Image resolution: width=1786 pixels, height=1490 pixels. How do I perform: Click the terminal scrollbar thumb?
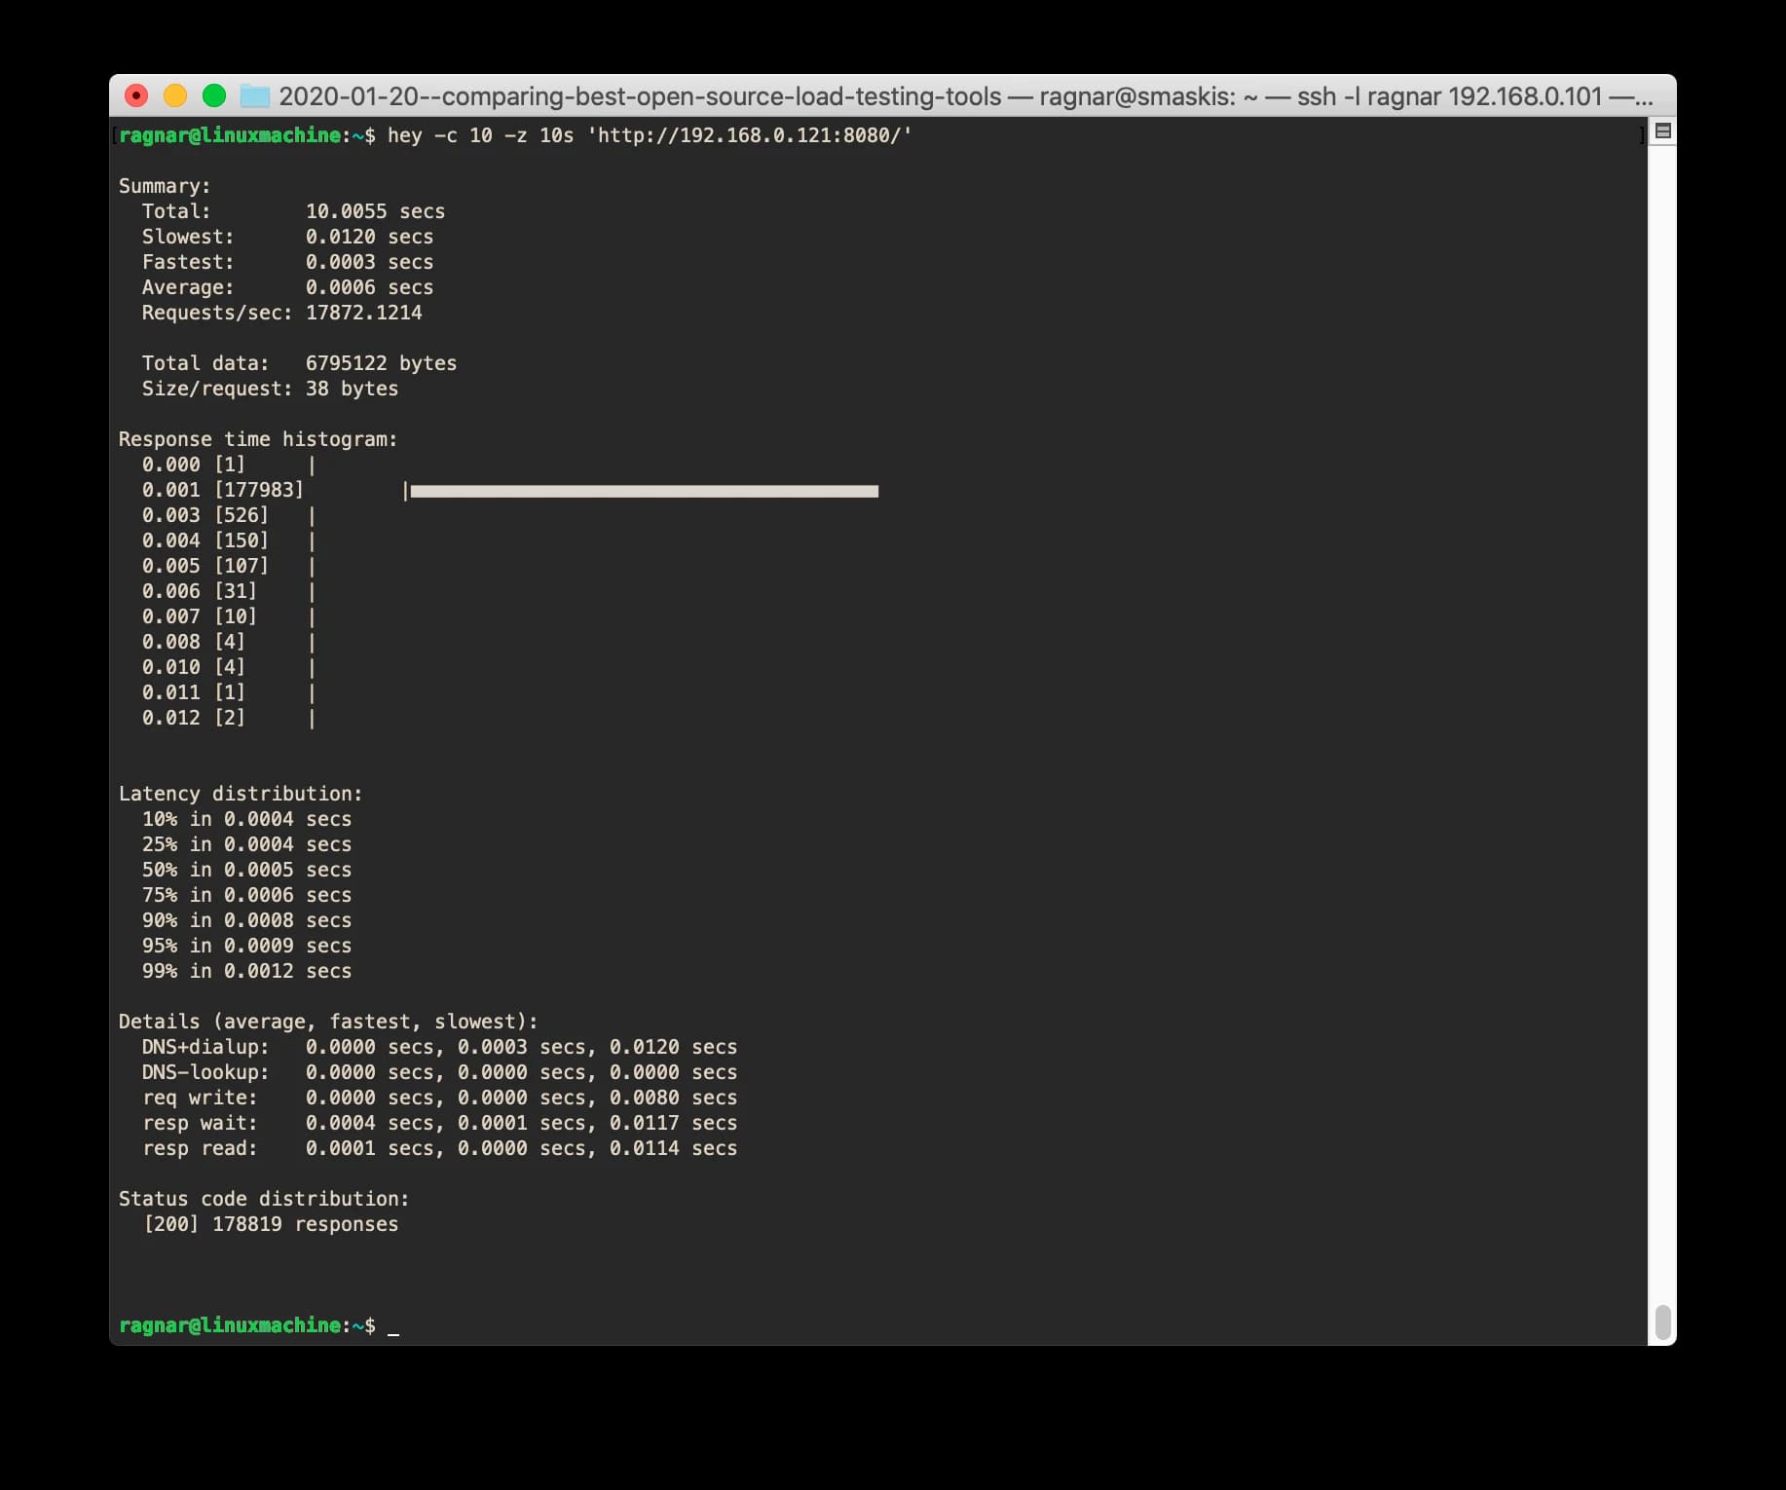coord(1663,1322)
